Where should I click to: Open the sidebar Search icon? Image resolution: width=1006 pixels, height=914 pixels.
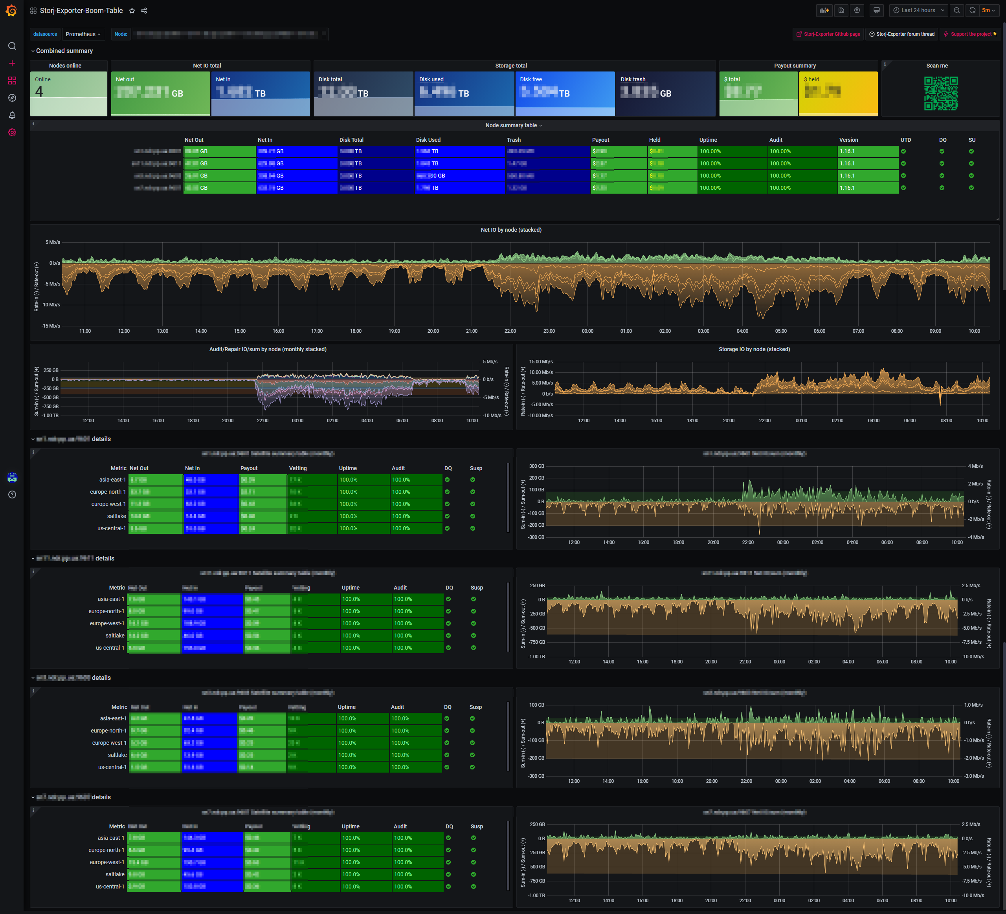click(x=12, y=46)
